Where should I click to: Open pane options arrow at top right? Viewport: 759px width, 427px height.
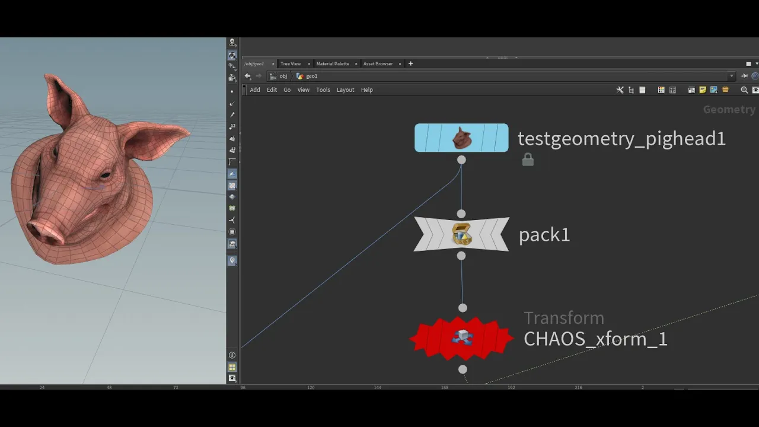pos(757,63)
